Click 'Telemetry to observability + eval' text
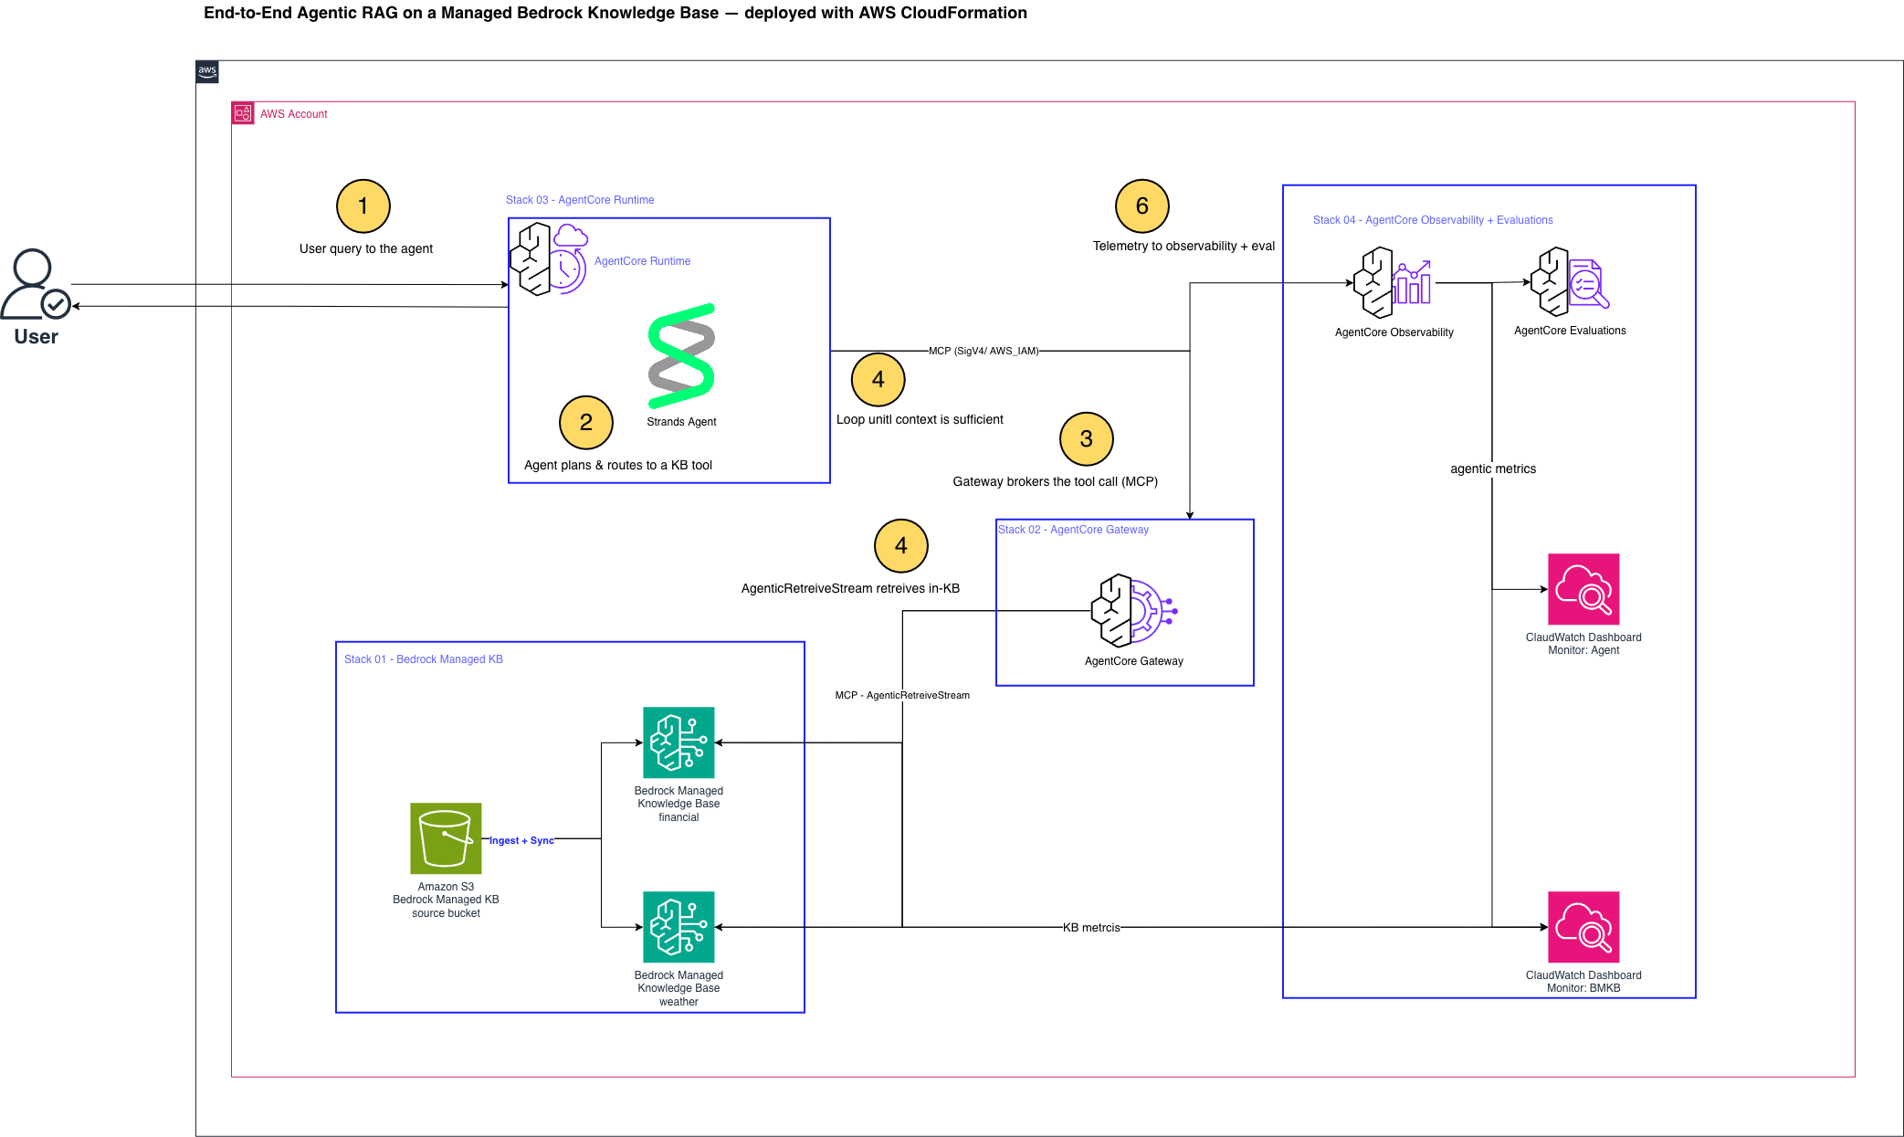Screen dimensions: 1904x1137 1183,246
